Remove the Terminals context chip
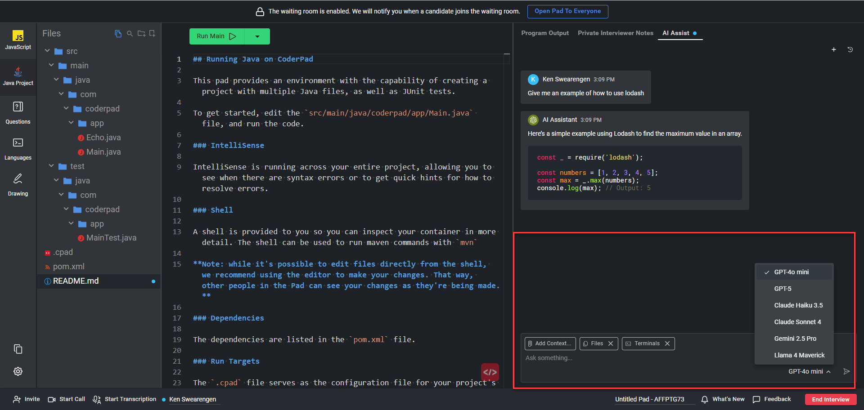The height and width of the screenshot is (410, 864). pos(667,343)
